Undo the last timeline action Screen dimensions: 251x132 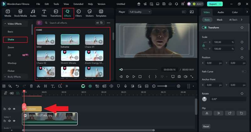tap(17, 86)
